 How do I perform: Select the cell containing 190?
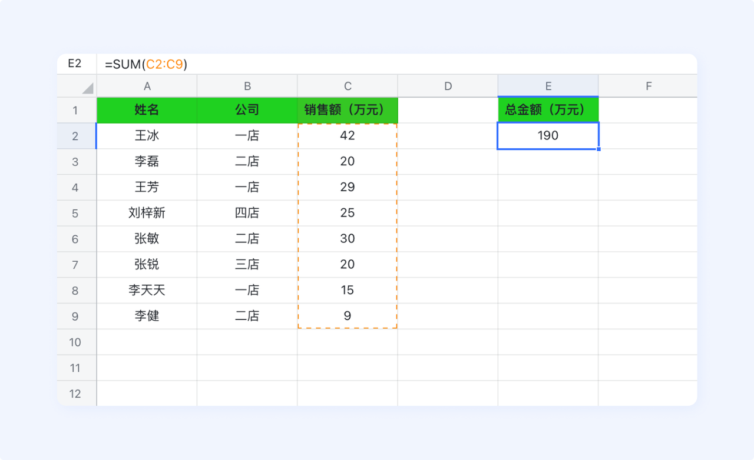click(x=548, y=136)
